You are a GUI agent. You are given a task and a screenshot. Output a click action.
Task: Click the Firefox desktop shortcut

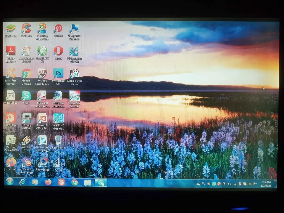11,164
